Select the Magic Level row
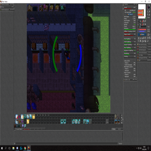 [x=130, y=34]
